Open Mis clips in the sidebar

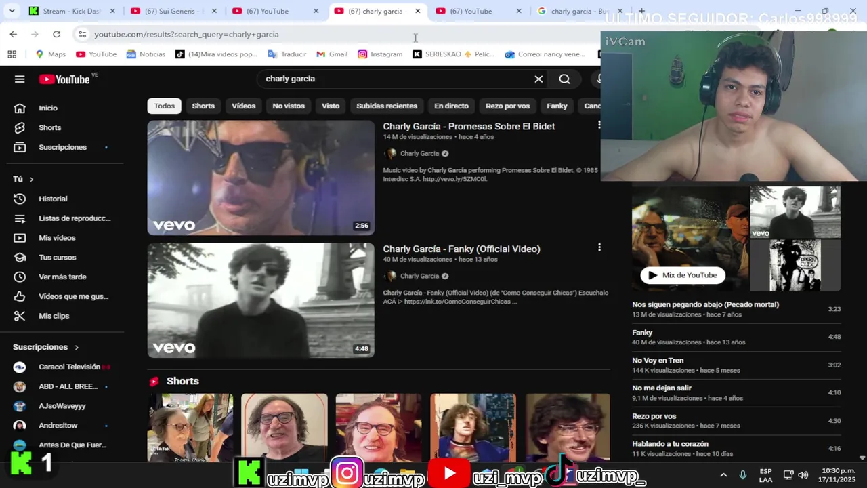[54, 316]
